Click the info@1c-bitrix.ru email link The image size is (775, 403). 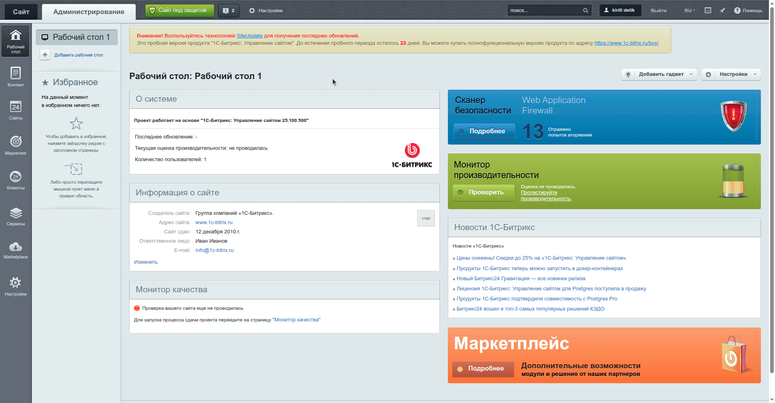click(214, 250)
